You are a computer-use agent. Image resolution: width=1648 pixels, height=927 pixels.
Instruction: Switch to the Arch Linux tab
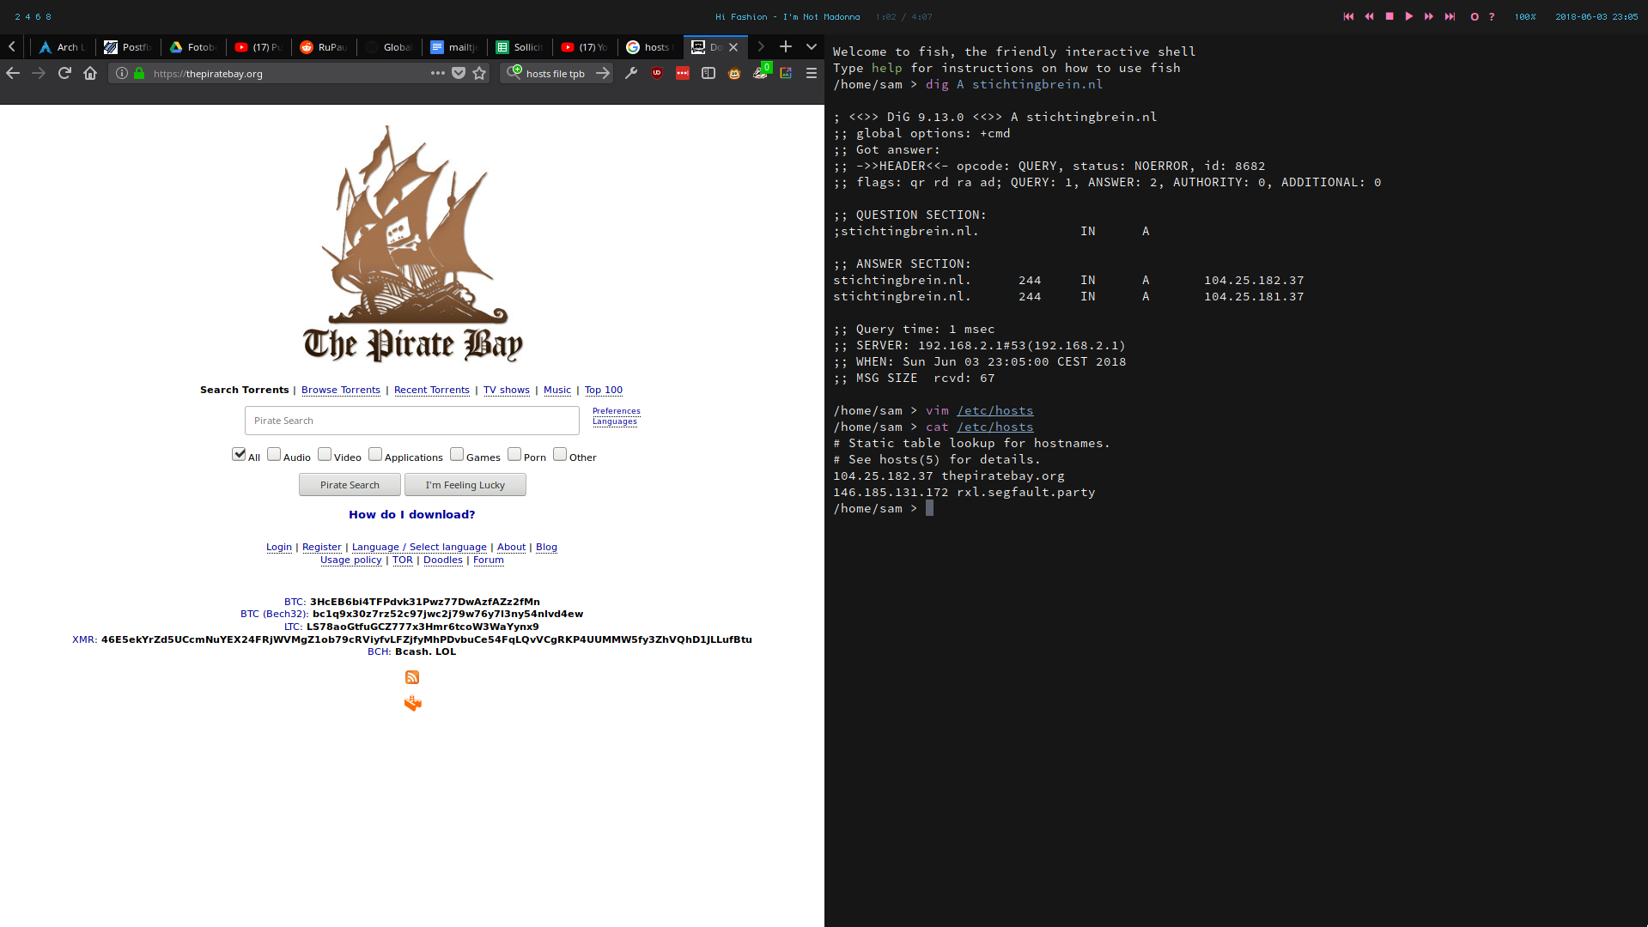coord(62,47)
